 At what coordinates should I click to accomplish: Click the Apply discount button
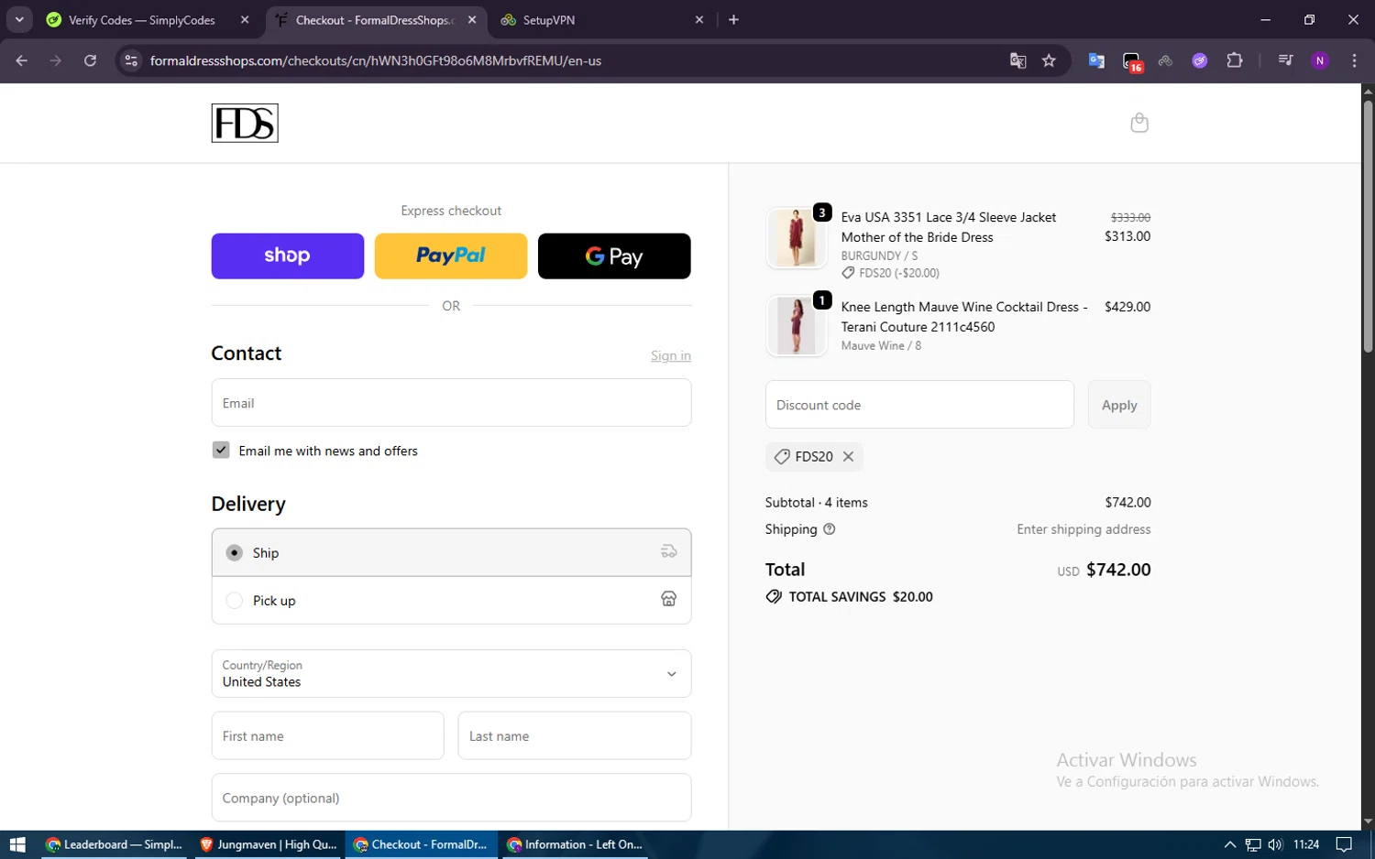tap(1119, 404)
